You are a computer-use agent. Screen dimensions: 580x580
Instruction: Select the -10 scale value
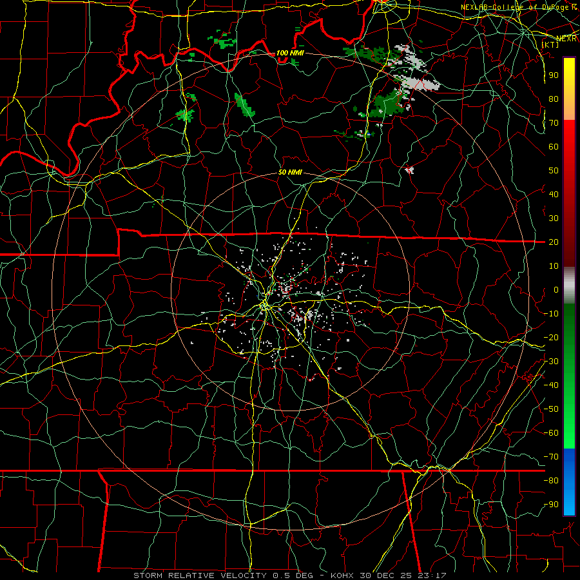[551, 314]
